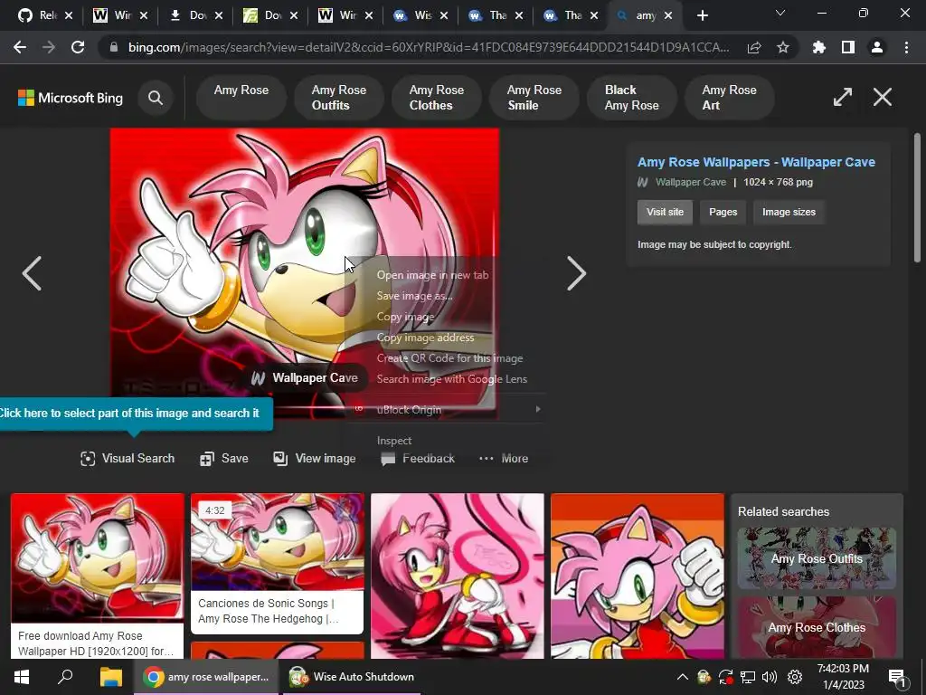Click the browser forward arrow
926x695 pixels.
49,47
